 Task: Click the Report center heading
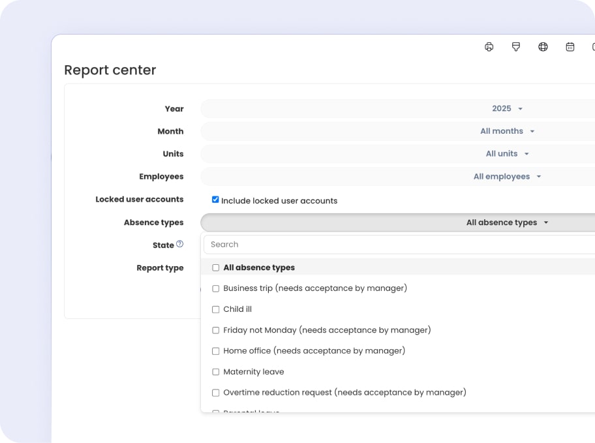point(110,70)
